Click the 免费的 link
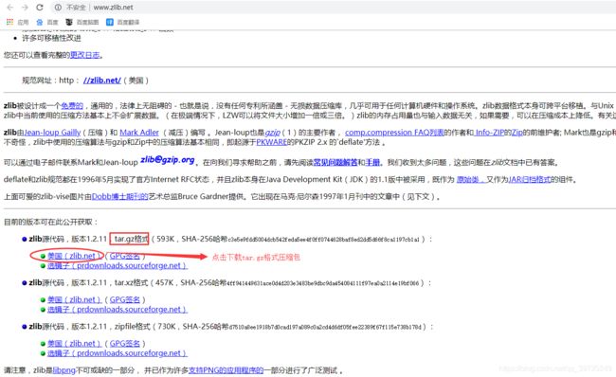Screen dimensions: 616x377 [72, 106]
